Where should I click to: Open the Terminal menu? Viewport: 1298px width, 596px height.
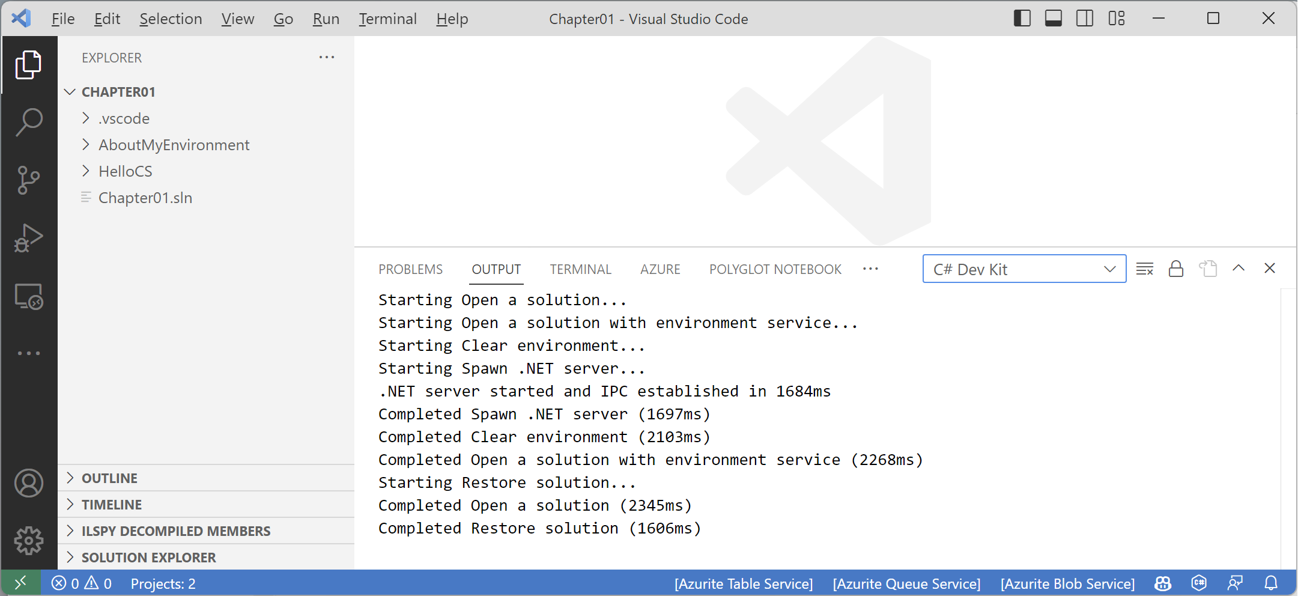(387, 19)
